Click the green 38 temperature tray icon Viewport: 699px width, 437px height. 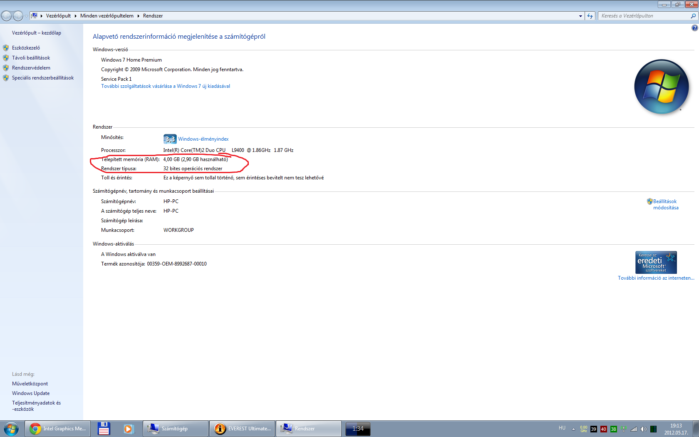[x=614, y=429]
